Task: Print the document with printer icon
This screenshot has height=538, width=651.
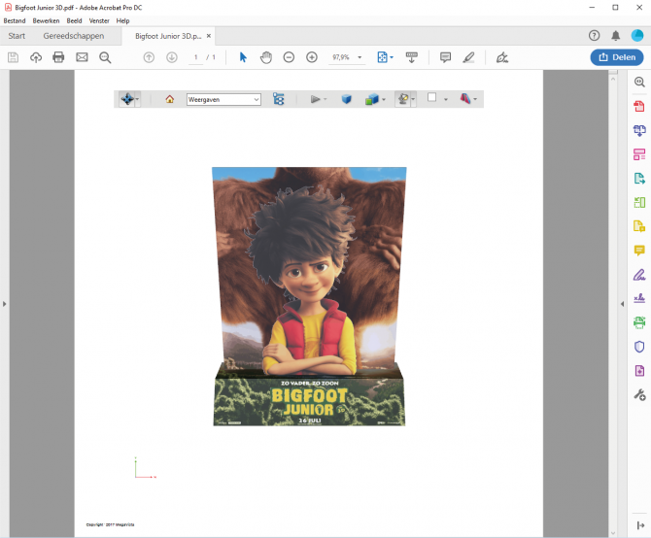Action: [58, 57]
